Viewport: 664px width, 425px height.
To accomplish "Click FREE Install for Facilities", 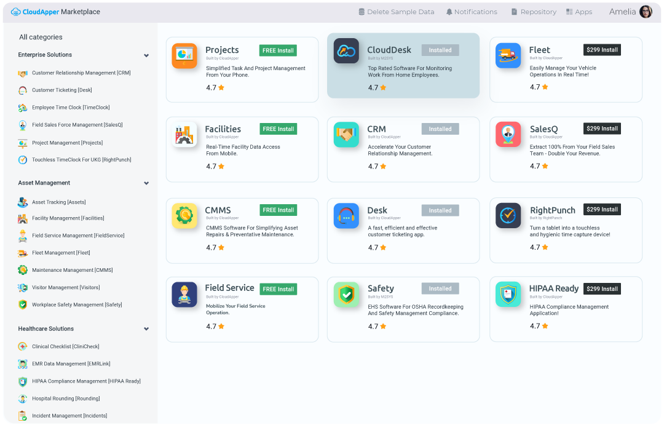I will click(x=279, y=129).
